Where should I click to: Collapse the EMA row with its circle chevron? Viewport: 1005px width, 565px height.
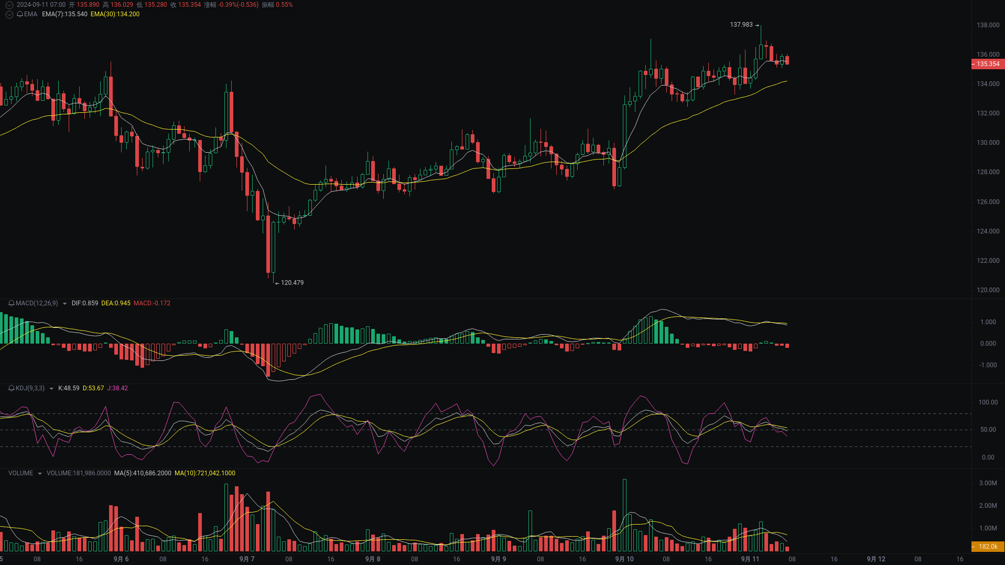click(x=9, y=15)
